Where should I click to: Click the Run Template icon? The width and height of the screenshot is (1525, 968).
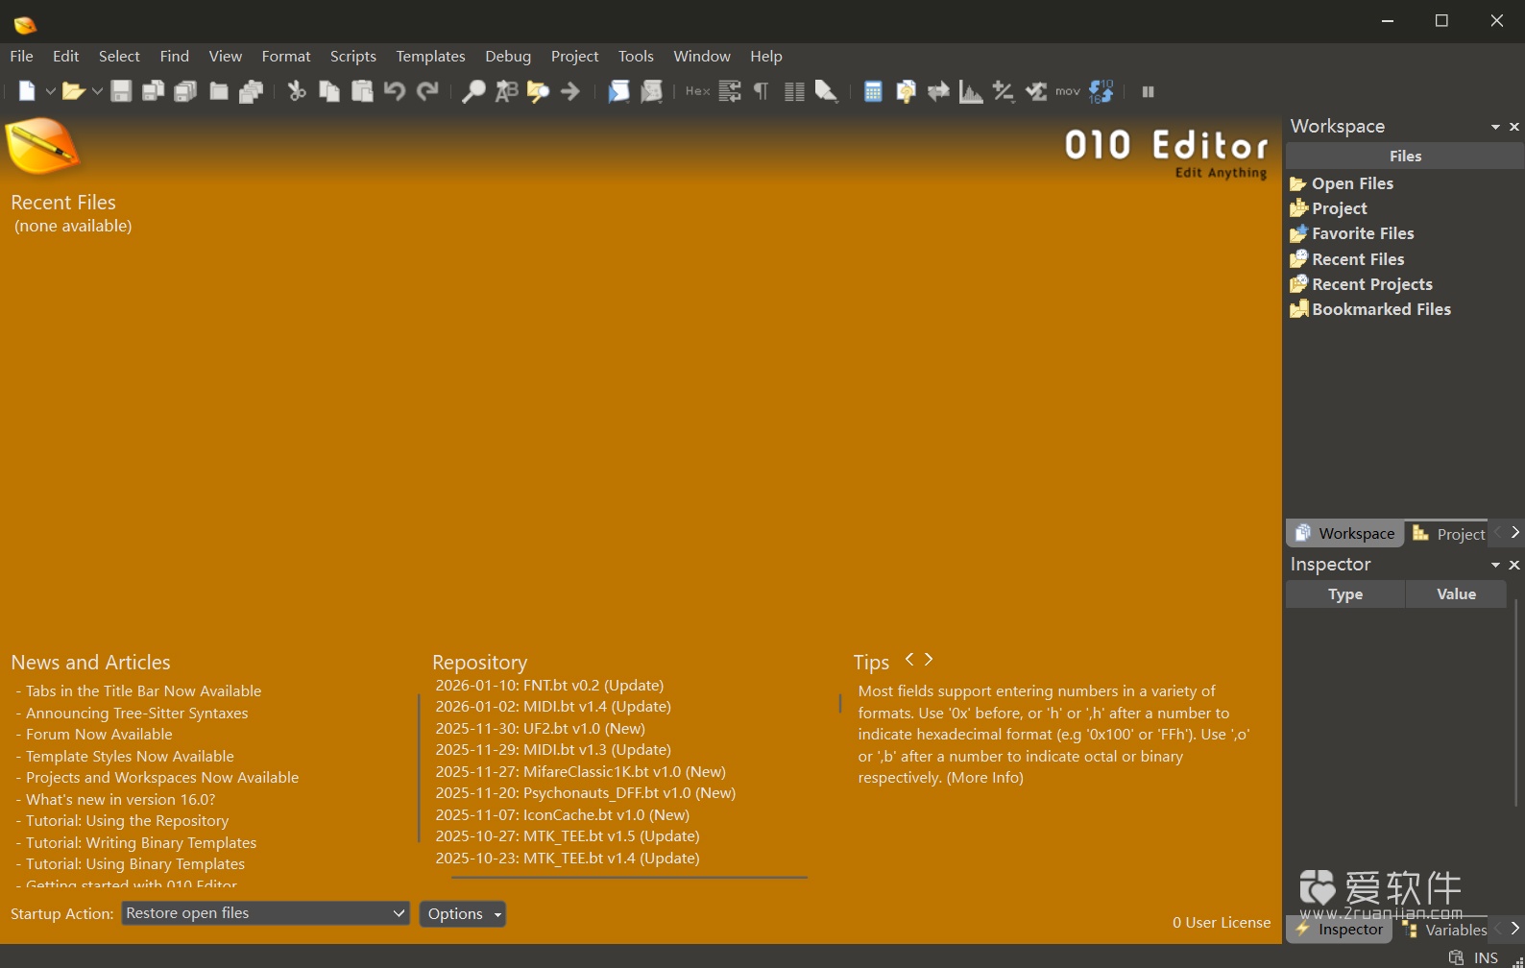tap(652, 91)
